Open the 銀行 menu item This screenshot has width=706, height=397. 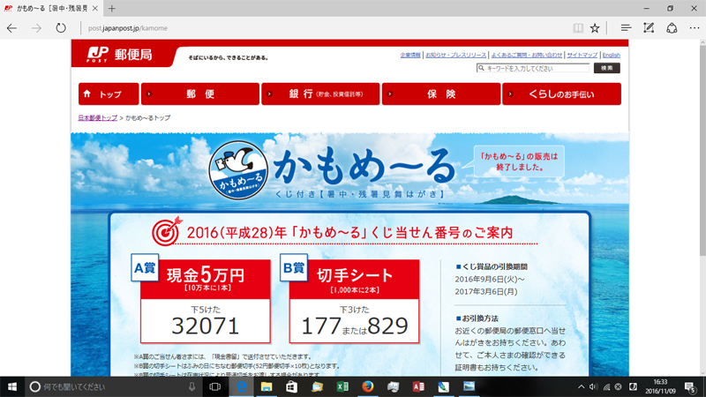tap(320, 94)
